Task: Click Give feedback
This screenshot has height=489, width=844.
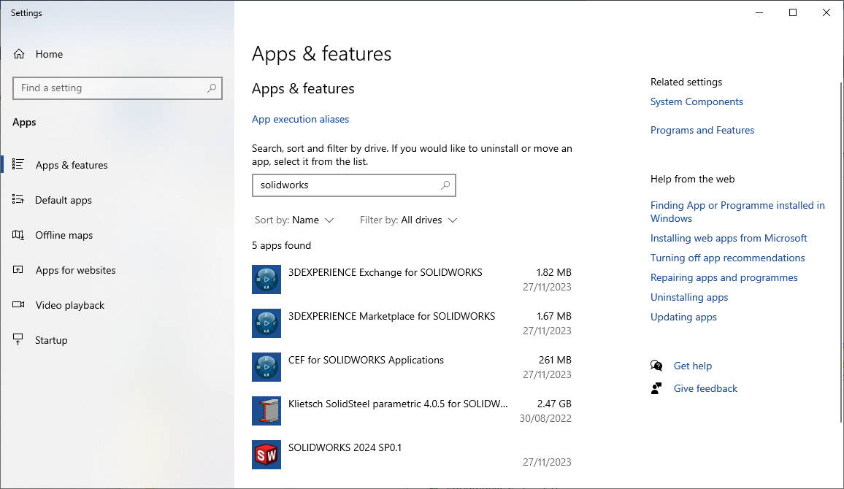Action: [705, 388]
